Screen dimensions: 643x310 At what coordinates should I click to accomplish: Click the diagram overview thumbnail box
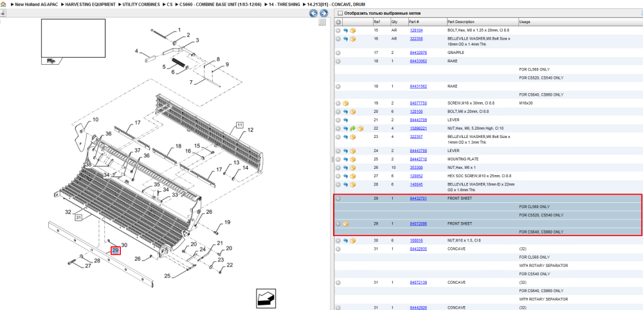[x=73, y=38]
